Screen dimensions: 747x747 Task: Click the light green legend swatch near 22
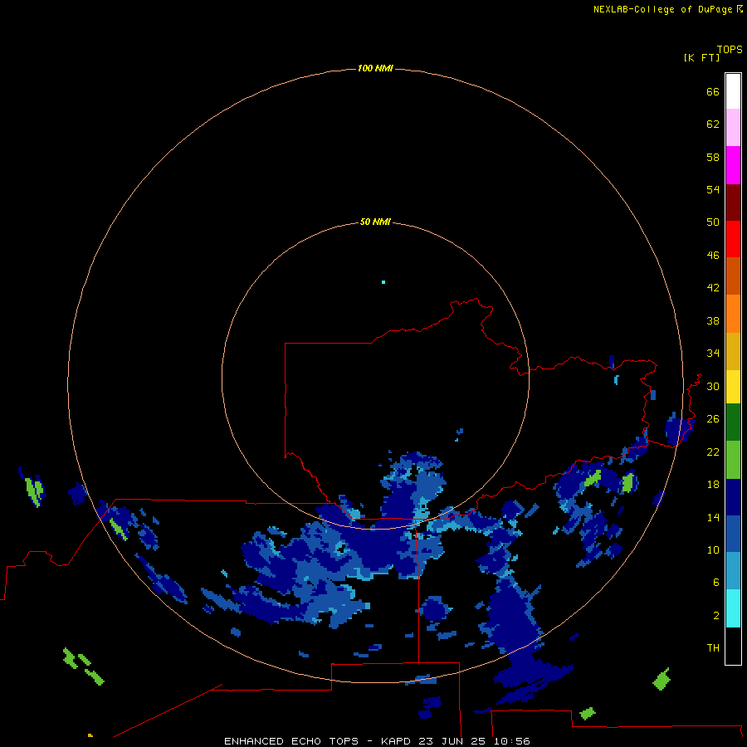733,460
